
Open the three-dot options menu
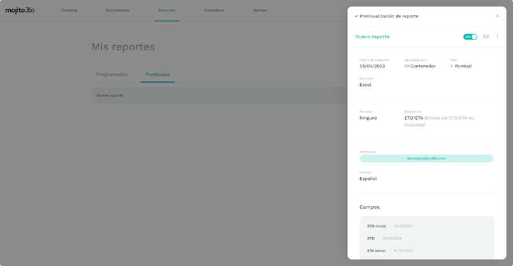click(x=497, y=37)
